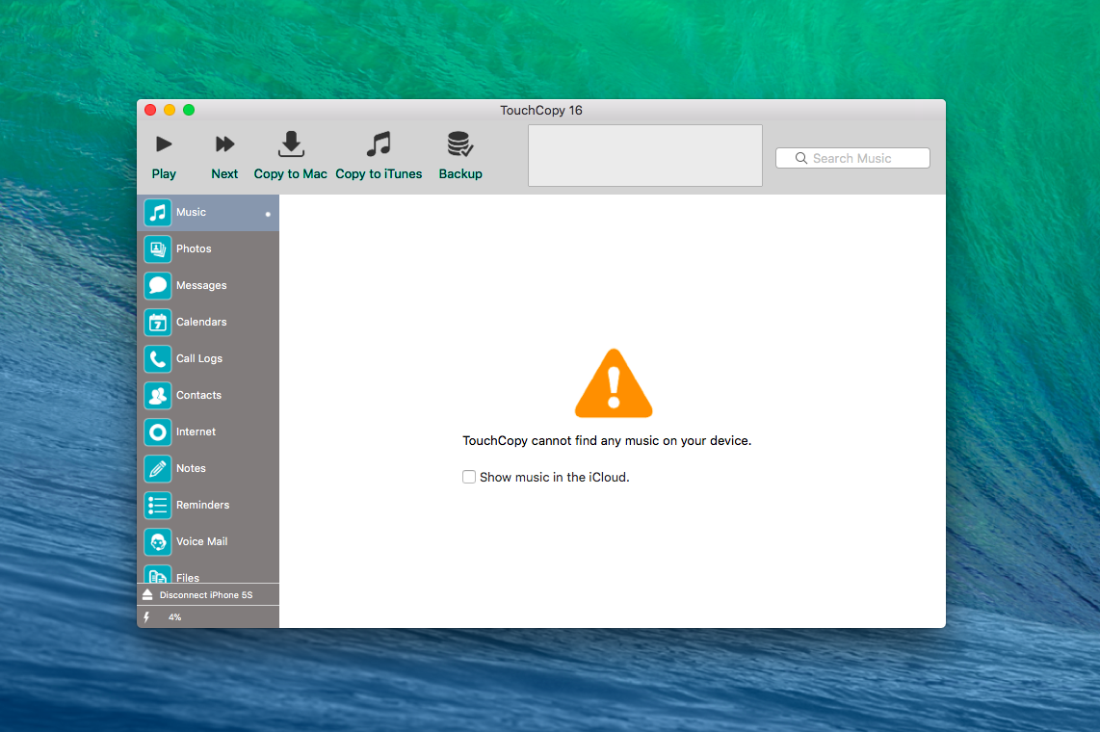Viewport: 1100px width, 732px height.
Task: Click the Voice Mail label in sidebar
Action: coord(202,541)
